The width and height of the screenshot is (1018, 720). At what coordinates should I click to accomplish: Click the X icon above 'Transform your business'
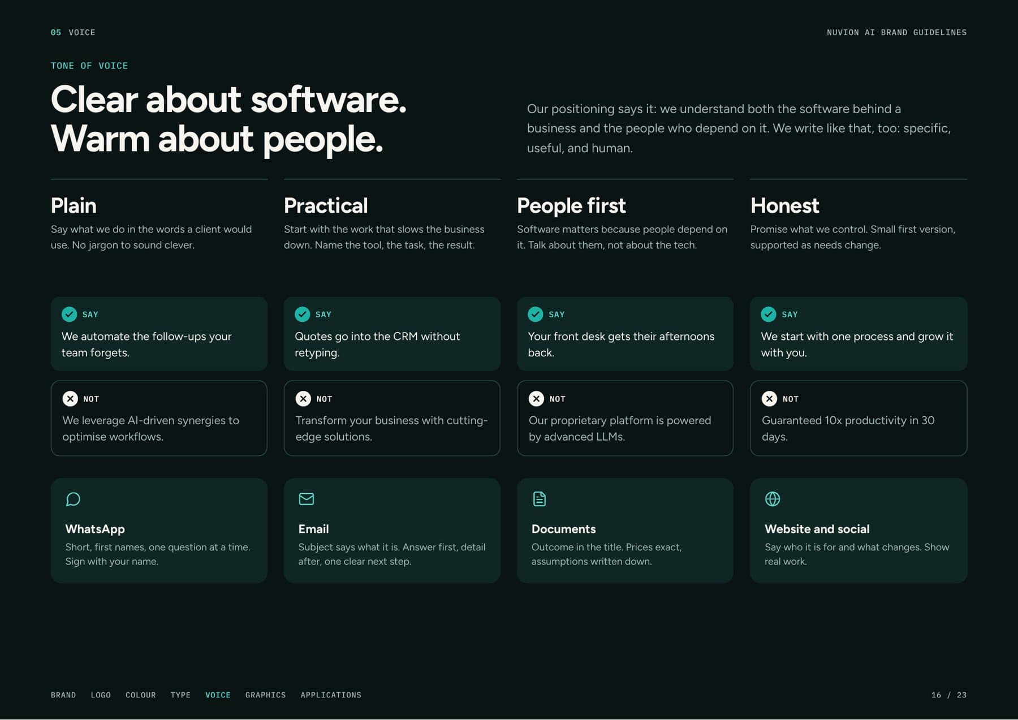[x=303, y=399]
